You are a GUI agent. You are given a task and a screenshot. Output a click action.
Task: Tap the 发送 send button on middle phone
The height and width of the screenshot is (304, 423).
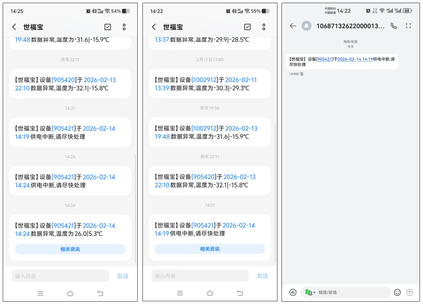tap(262, 276)
